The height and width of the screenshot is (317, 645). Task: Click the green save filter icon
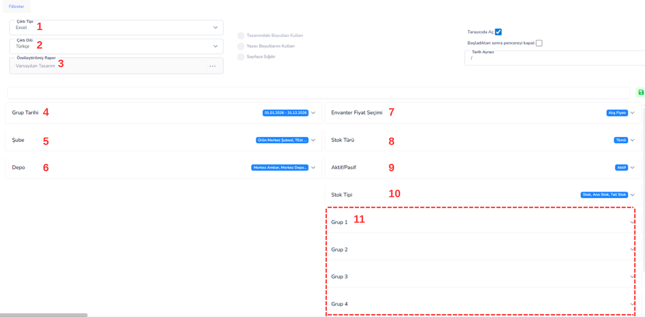[640, 92]
